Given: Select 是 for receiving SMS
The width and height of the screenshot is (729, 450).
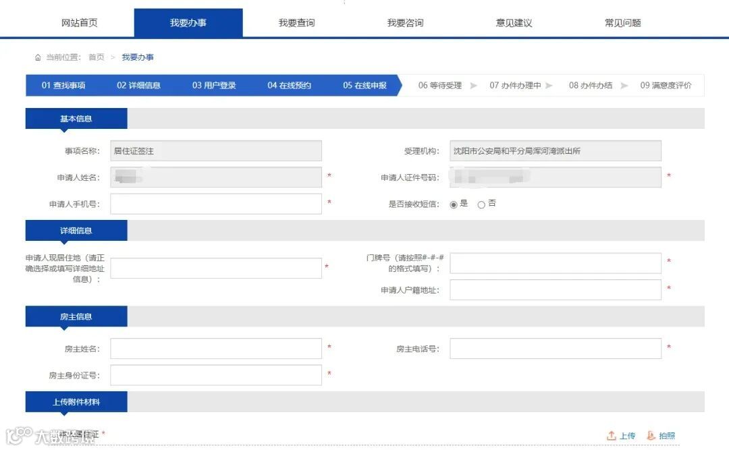Looking at the screenshot, I should click(454, 204).
